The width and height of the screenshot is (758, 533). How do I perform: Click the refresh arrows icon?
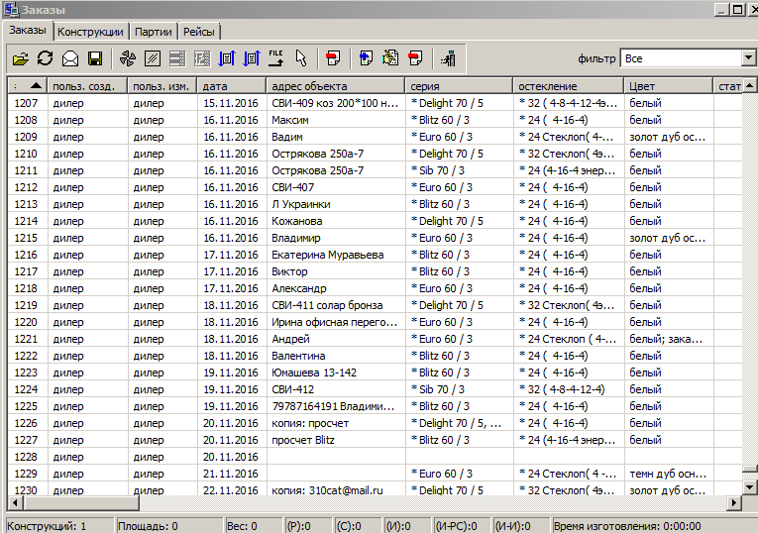click(x=45, y=58)
